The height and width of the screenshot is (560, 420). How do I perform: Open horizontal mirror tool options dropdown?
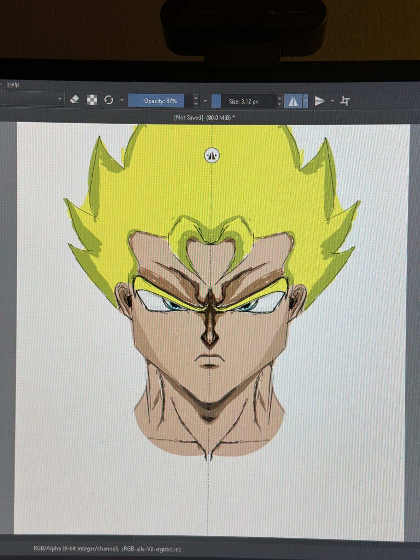coord(305,101)
